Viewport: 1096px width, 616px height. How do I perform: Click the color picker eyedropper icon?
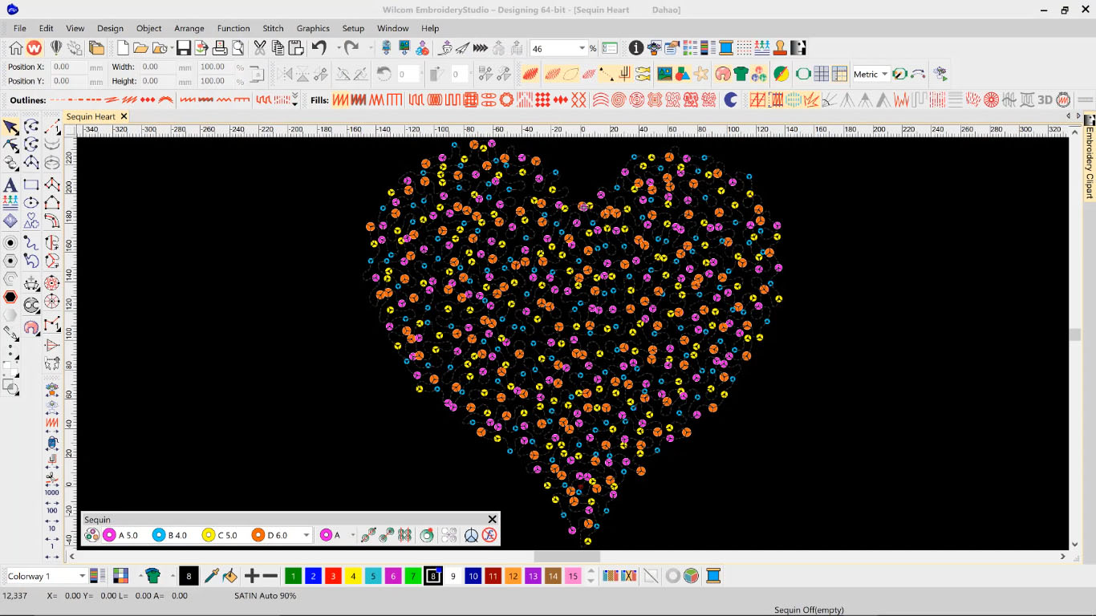point(212,576)
